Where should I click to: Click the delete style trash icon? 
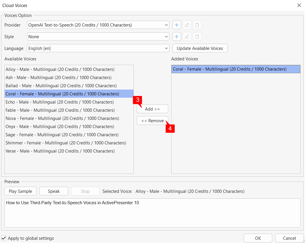click(x=197, y=37)
